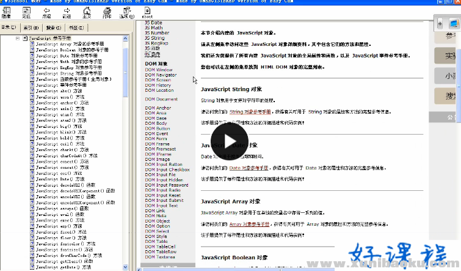The width and height of the screenshot is (461, 271).
Task: Click the String 对象参考手册 link
Action: (249, 113)
